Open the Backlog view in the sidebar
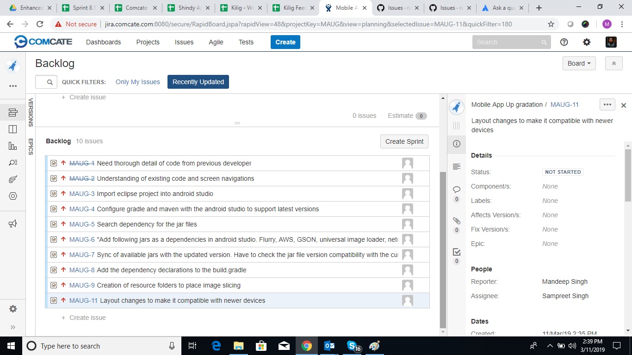This screenshot has width=632, height=355. point(13,112)
